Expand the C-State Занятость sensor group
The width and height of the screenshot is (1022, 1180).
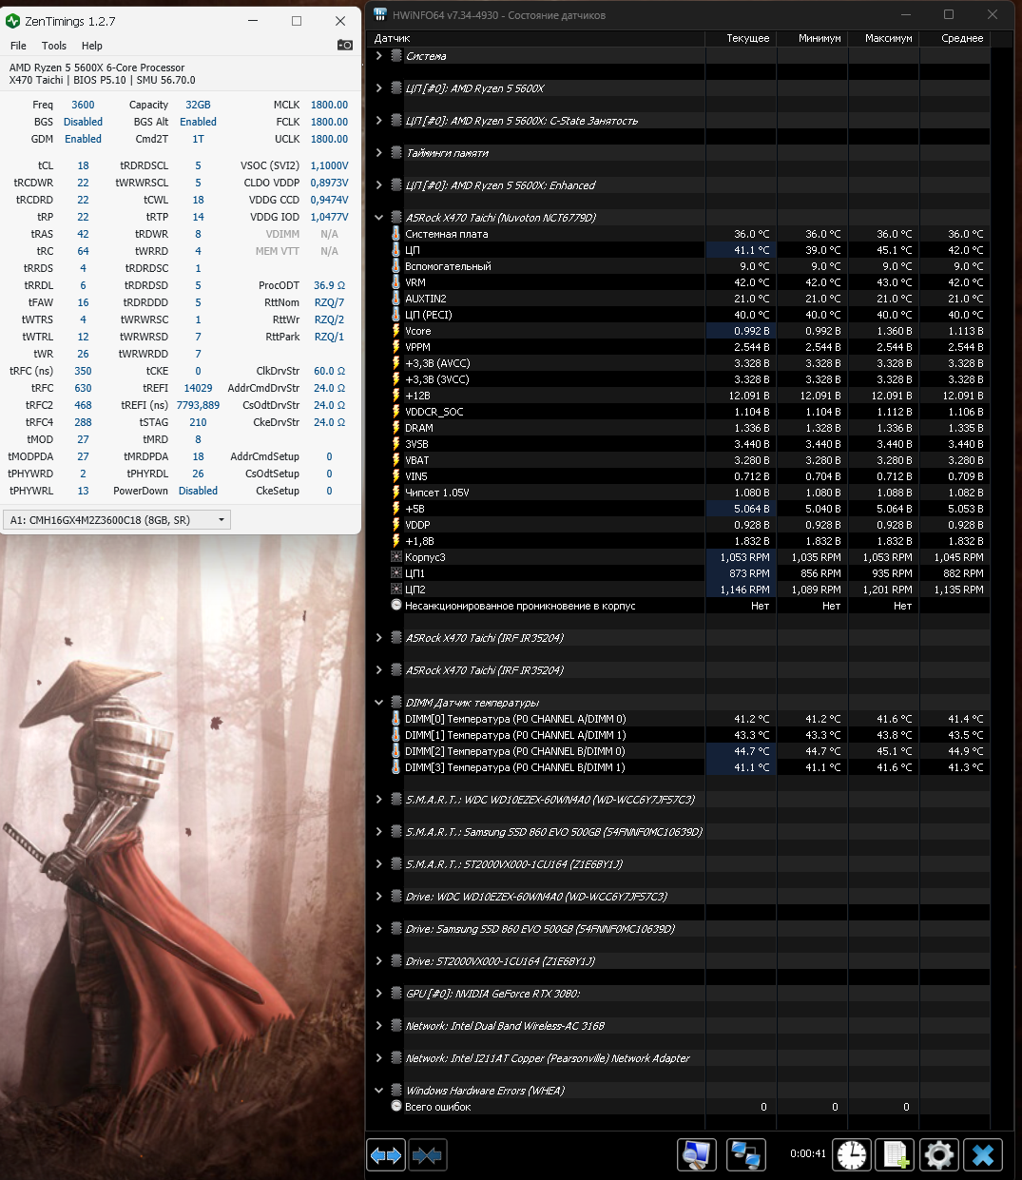pos(378,121)
